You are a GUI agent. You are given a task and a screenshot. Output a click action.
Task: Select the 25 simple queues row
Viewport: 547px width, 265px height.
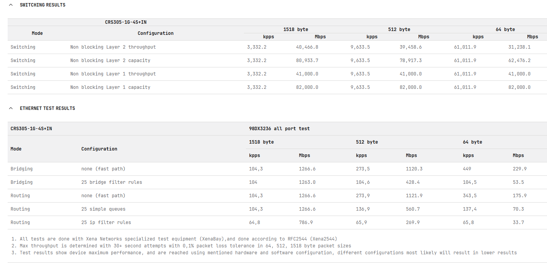[103, 209]
